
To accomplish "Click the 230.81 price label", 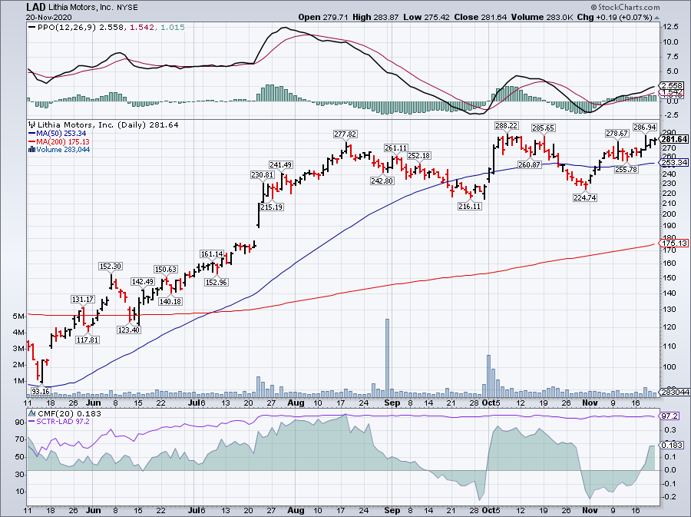I will pyautogui.click(x=263, y=175).
